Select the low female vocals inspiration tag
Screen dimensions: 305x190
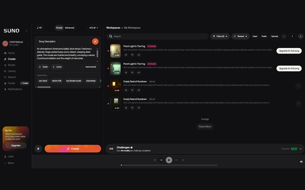click(74, 81)
